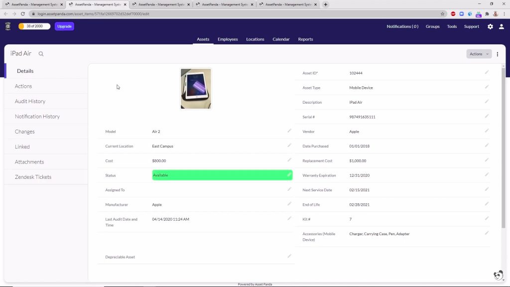Open the Zendesk Tickets section
The image size is (510, 287).
coord(33,177)
